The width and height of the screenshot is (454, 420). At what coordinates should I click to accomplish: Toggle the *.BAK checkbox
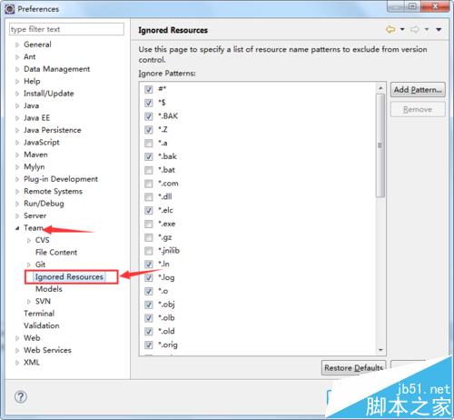pyautogui.click(x=148, y=116)
